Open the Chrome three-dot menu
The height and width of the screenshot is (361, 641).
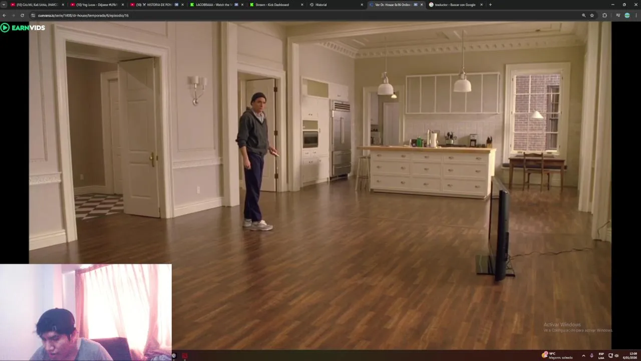click(x=636, y=16)
